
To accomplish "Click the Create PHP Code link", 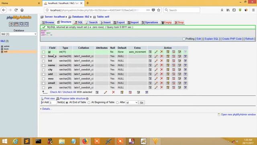I will pyautogui.click(x=232, y=39).
